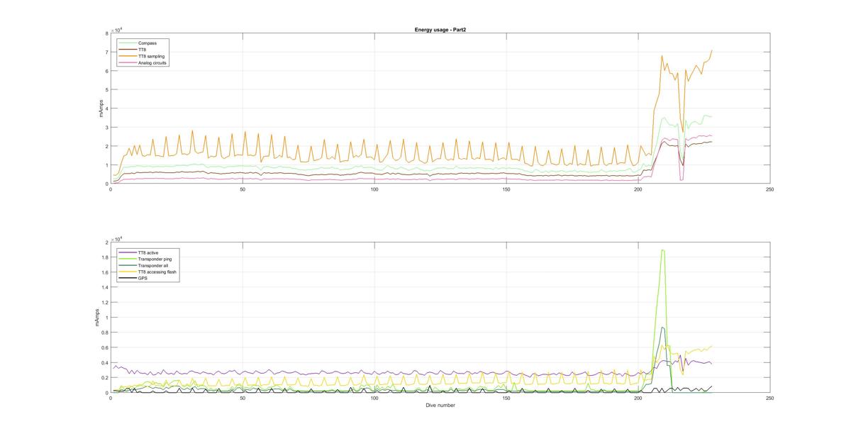Click the dark teal Transponder all peak
Image resolution: width=851 pixels, height=441 pixels.
662,328
